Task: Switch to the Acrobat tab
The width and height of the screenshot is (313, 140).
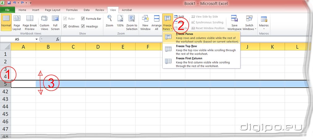Action: 127,10
